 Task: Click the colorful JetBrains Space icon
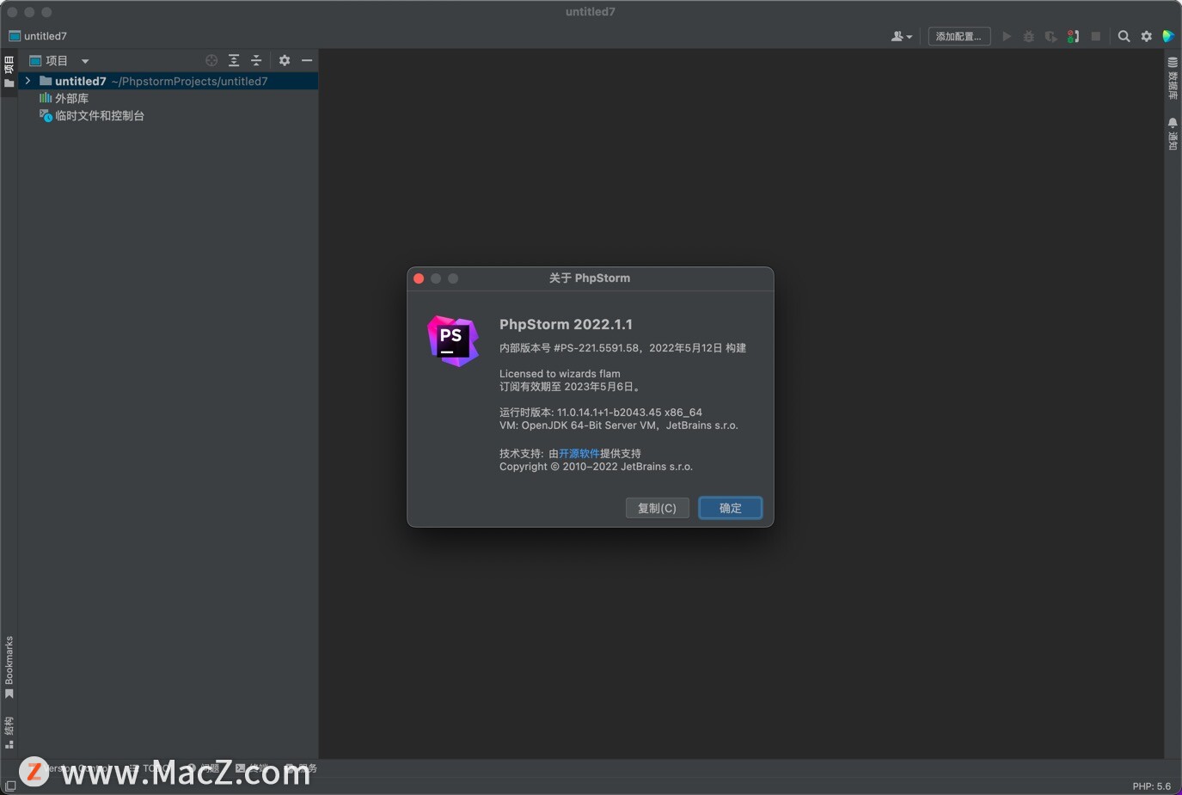coord(1167,36)
